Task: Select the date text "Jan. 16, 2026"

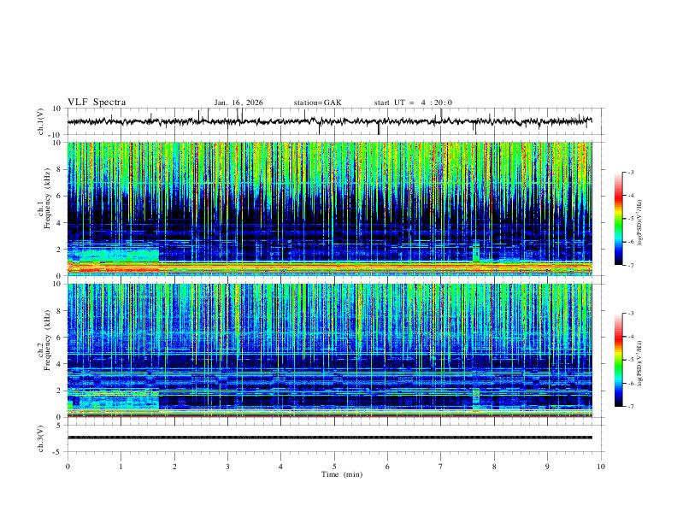Action: pos(238,103)
